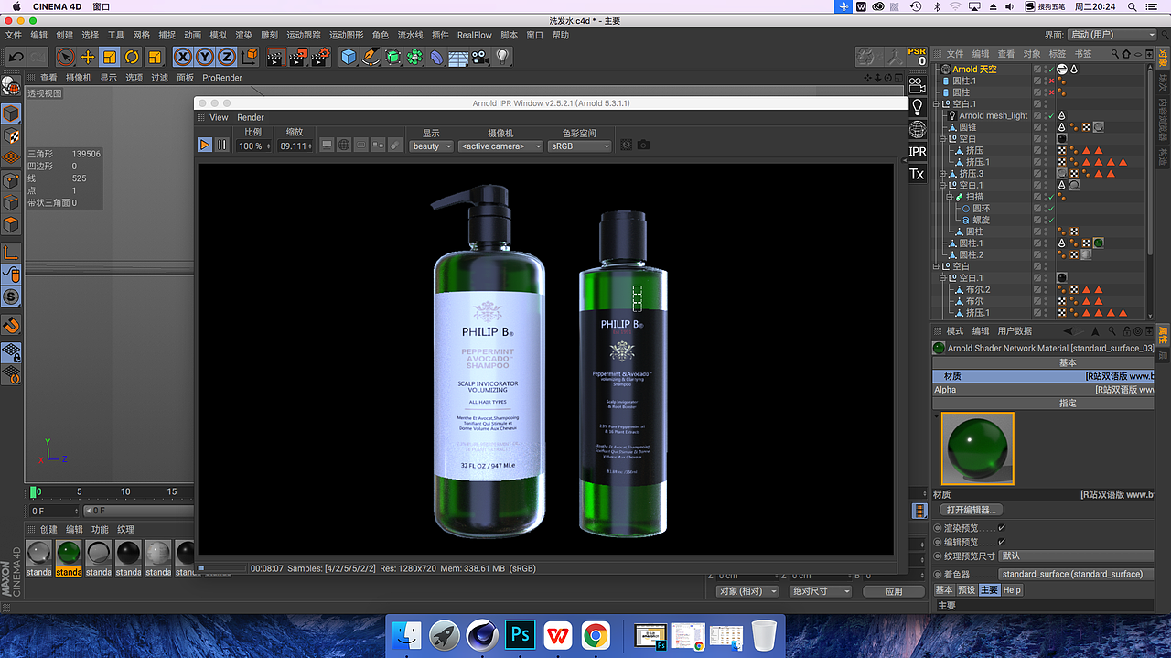
Task: Select the Rotate tool icon
Action: [132, 57]
